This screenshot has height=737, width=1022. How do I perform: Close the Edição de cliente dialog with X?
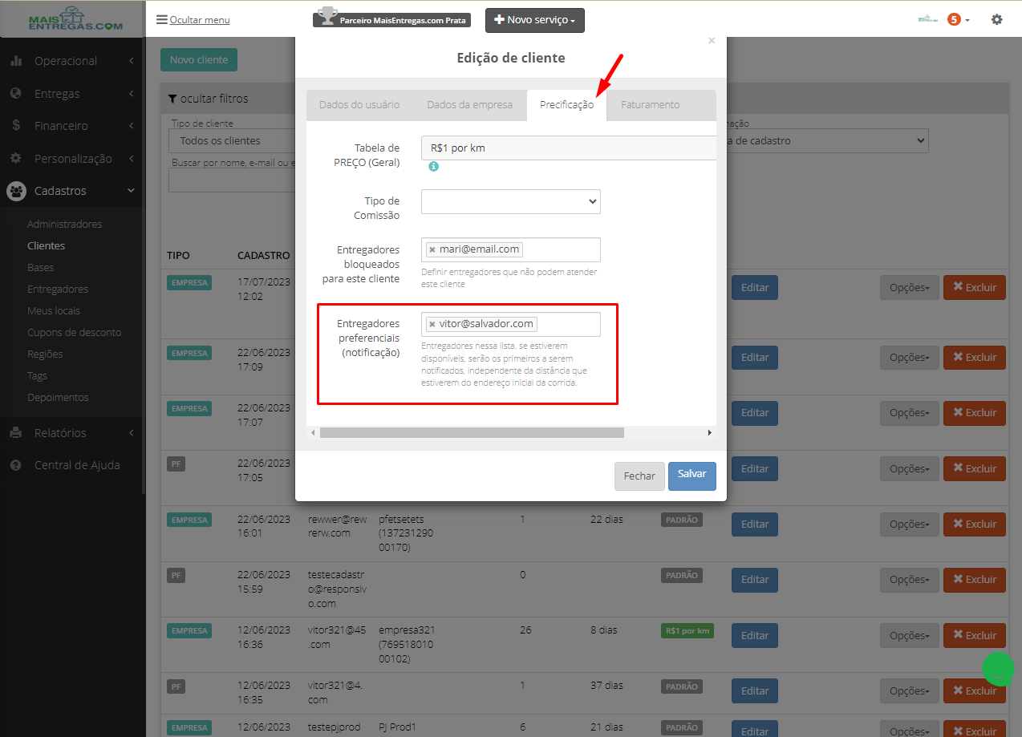[x=711, y=41]
